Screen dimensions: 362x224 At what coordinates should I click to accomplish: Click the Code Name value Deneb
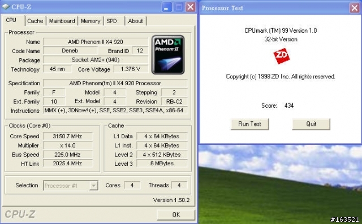pos(70,51)
